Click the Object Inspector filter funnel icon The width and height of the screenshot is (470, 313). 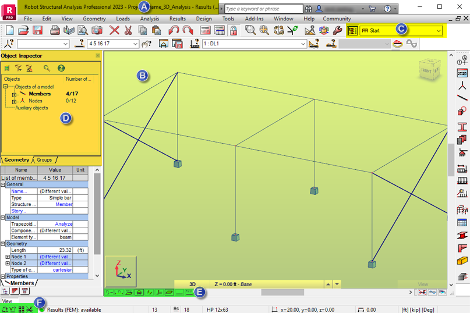(18, 68)
